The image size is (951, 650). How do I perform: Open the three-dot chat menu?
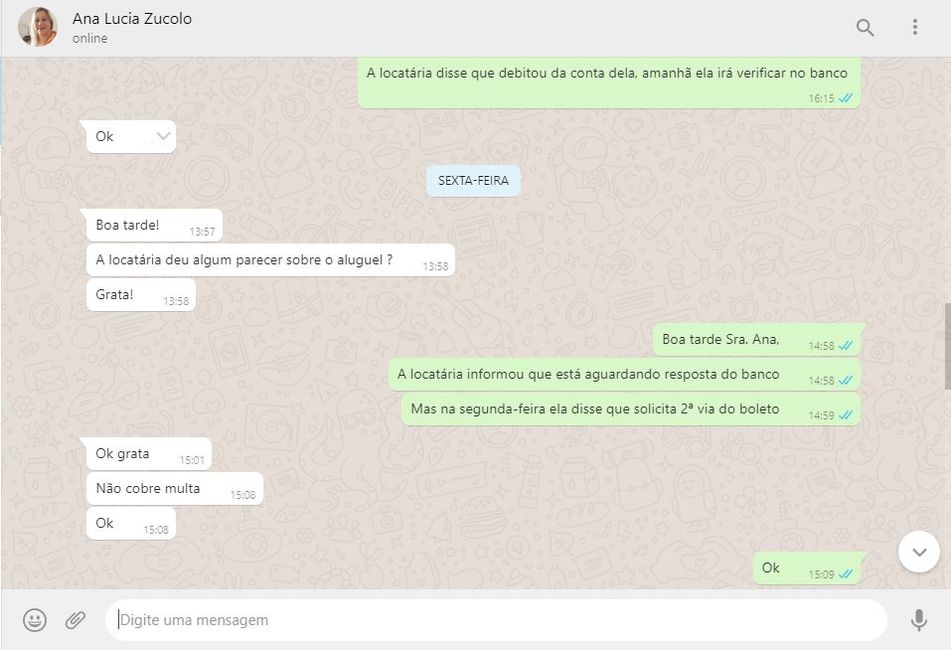[x=914, y=27]
